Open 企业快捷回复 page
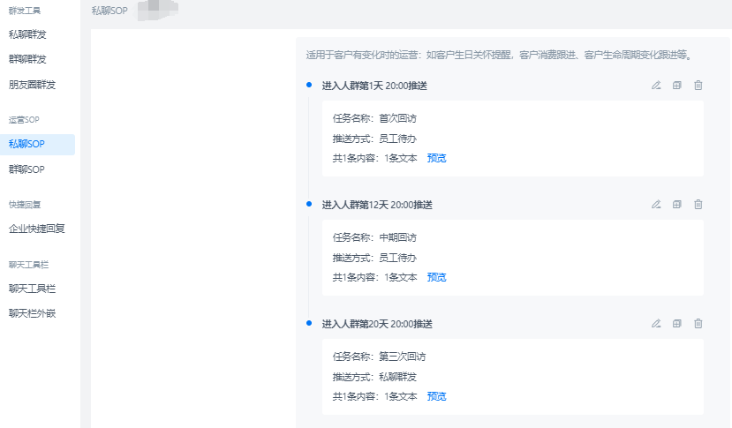 [x=37, y=229]
